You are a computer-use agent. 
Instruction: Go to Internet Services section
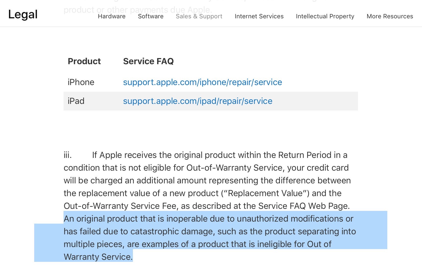coord(259,16)
